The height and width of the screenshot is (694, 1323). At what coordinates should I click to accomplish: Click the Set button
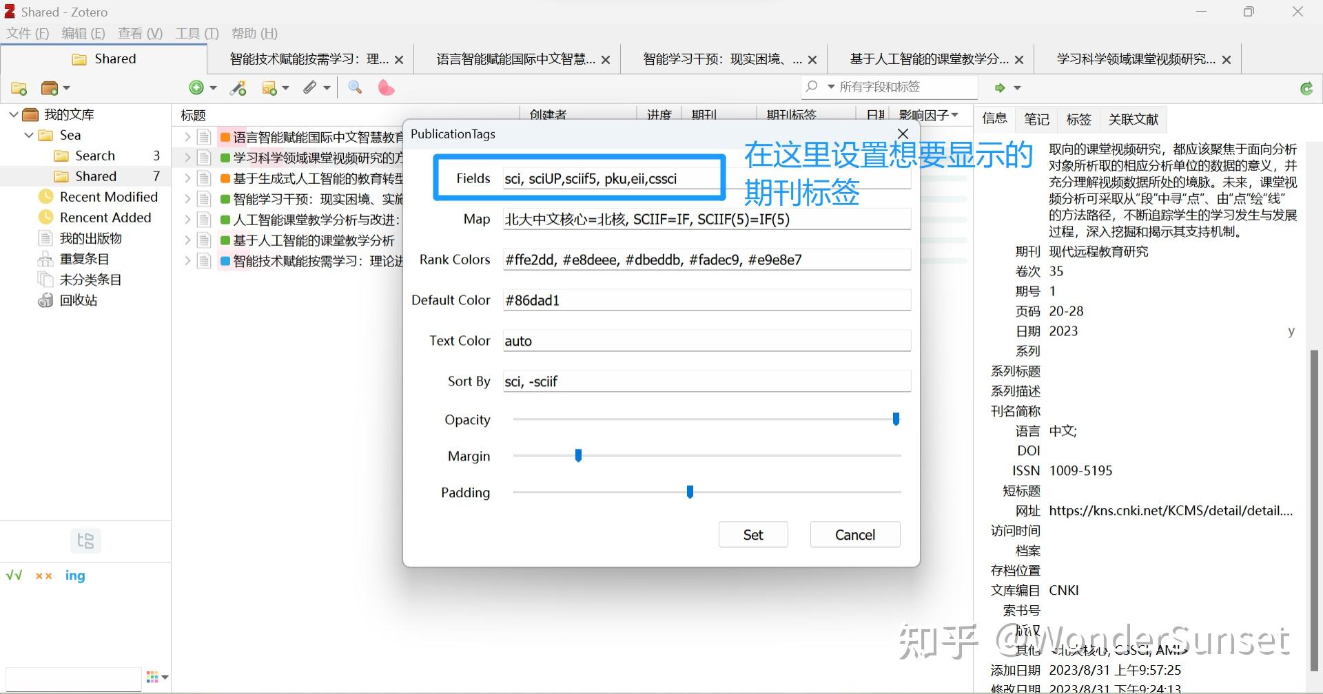pyautogui.click(x=753, y=535)
